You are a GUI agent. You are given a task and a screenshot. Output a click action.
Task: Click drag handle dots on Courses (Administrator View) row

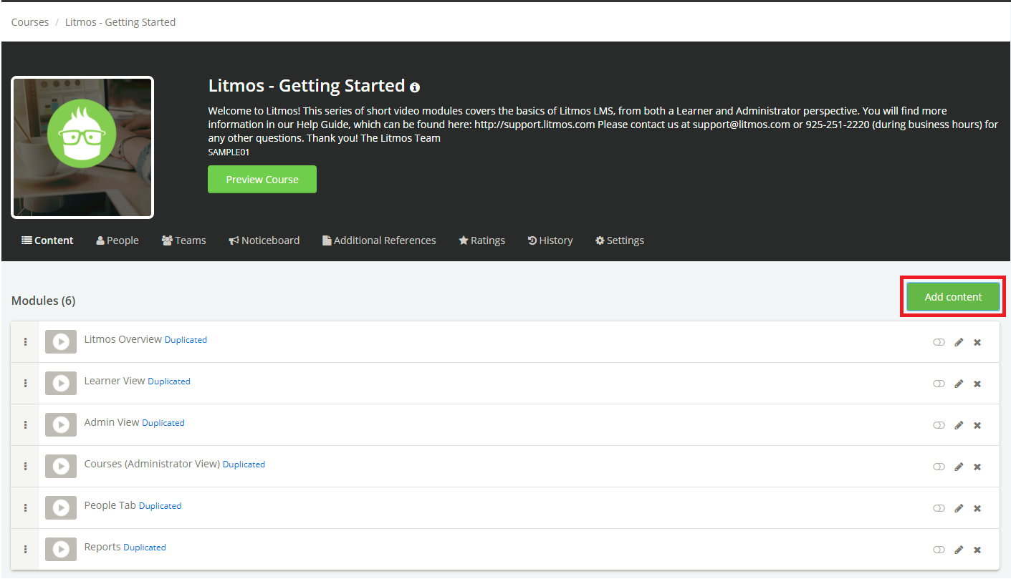click(26, 467)
